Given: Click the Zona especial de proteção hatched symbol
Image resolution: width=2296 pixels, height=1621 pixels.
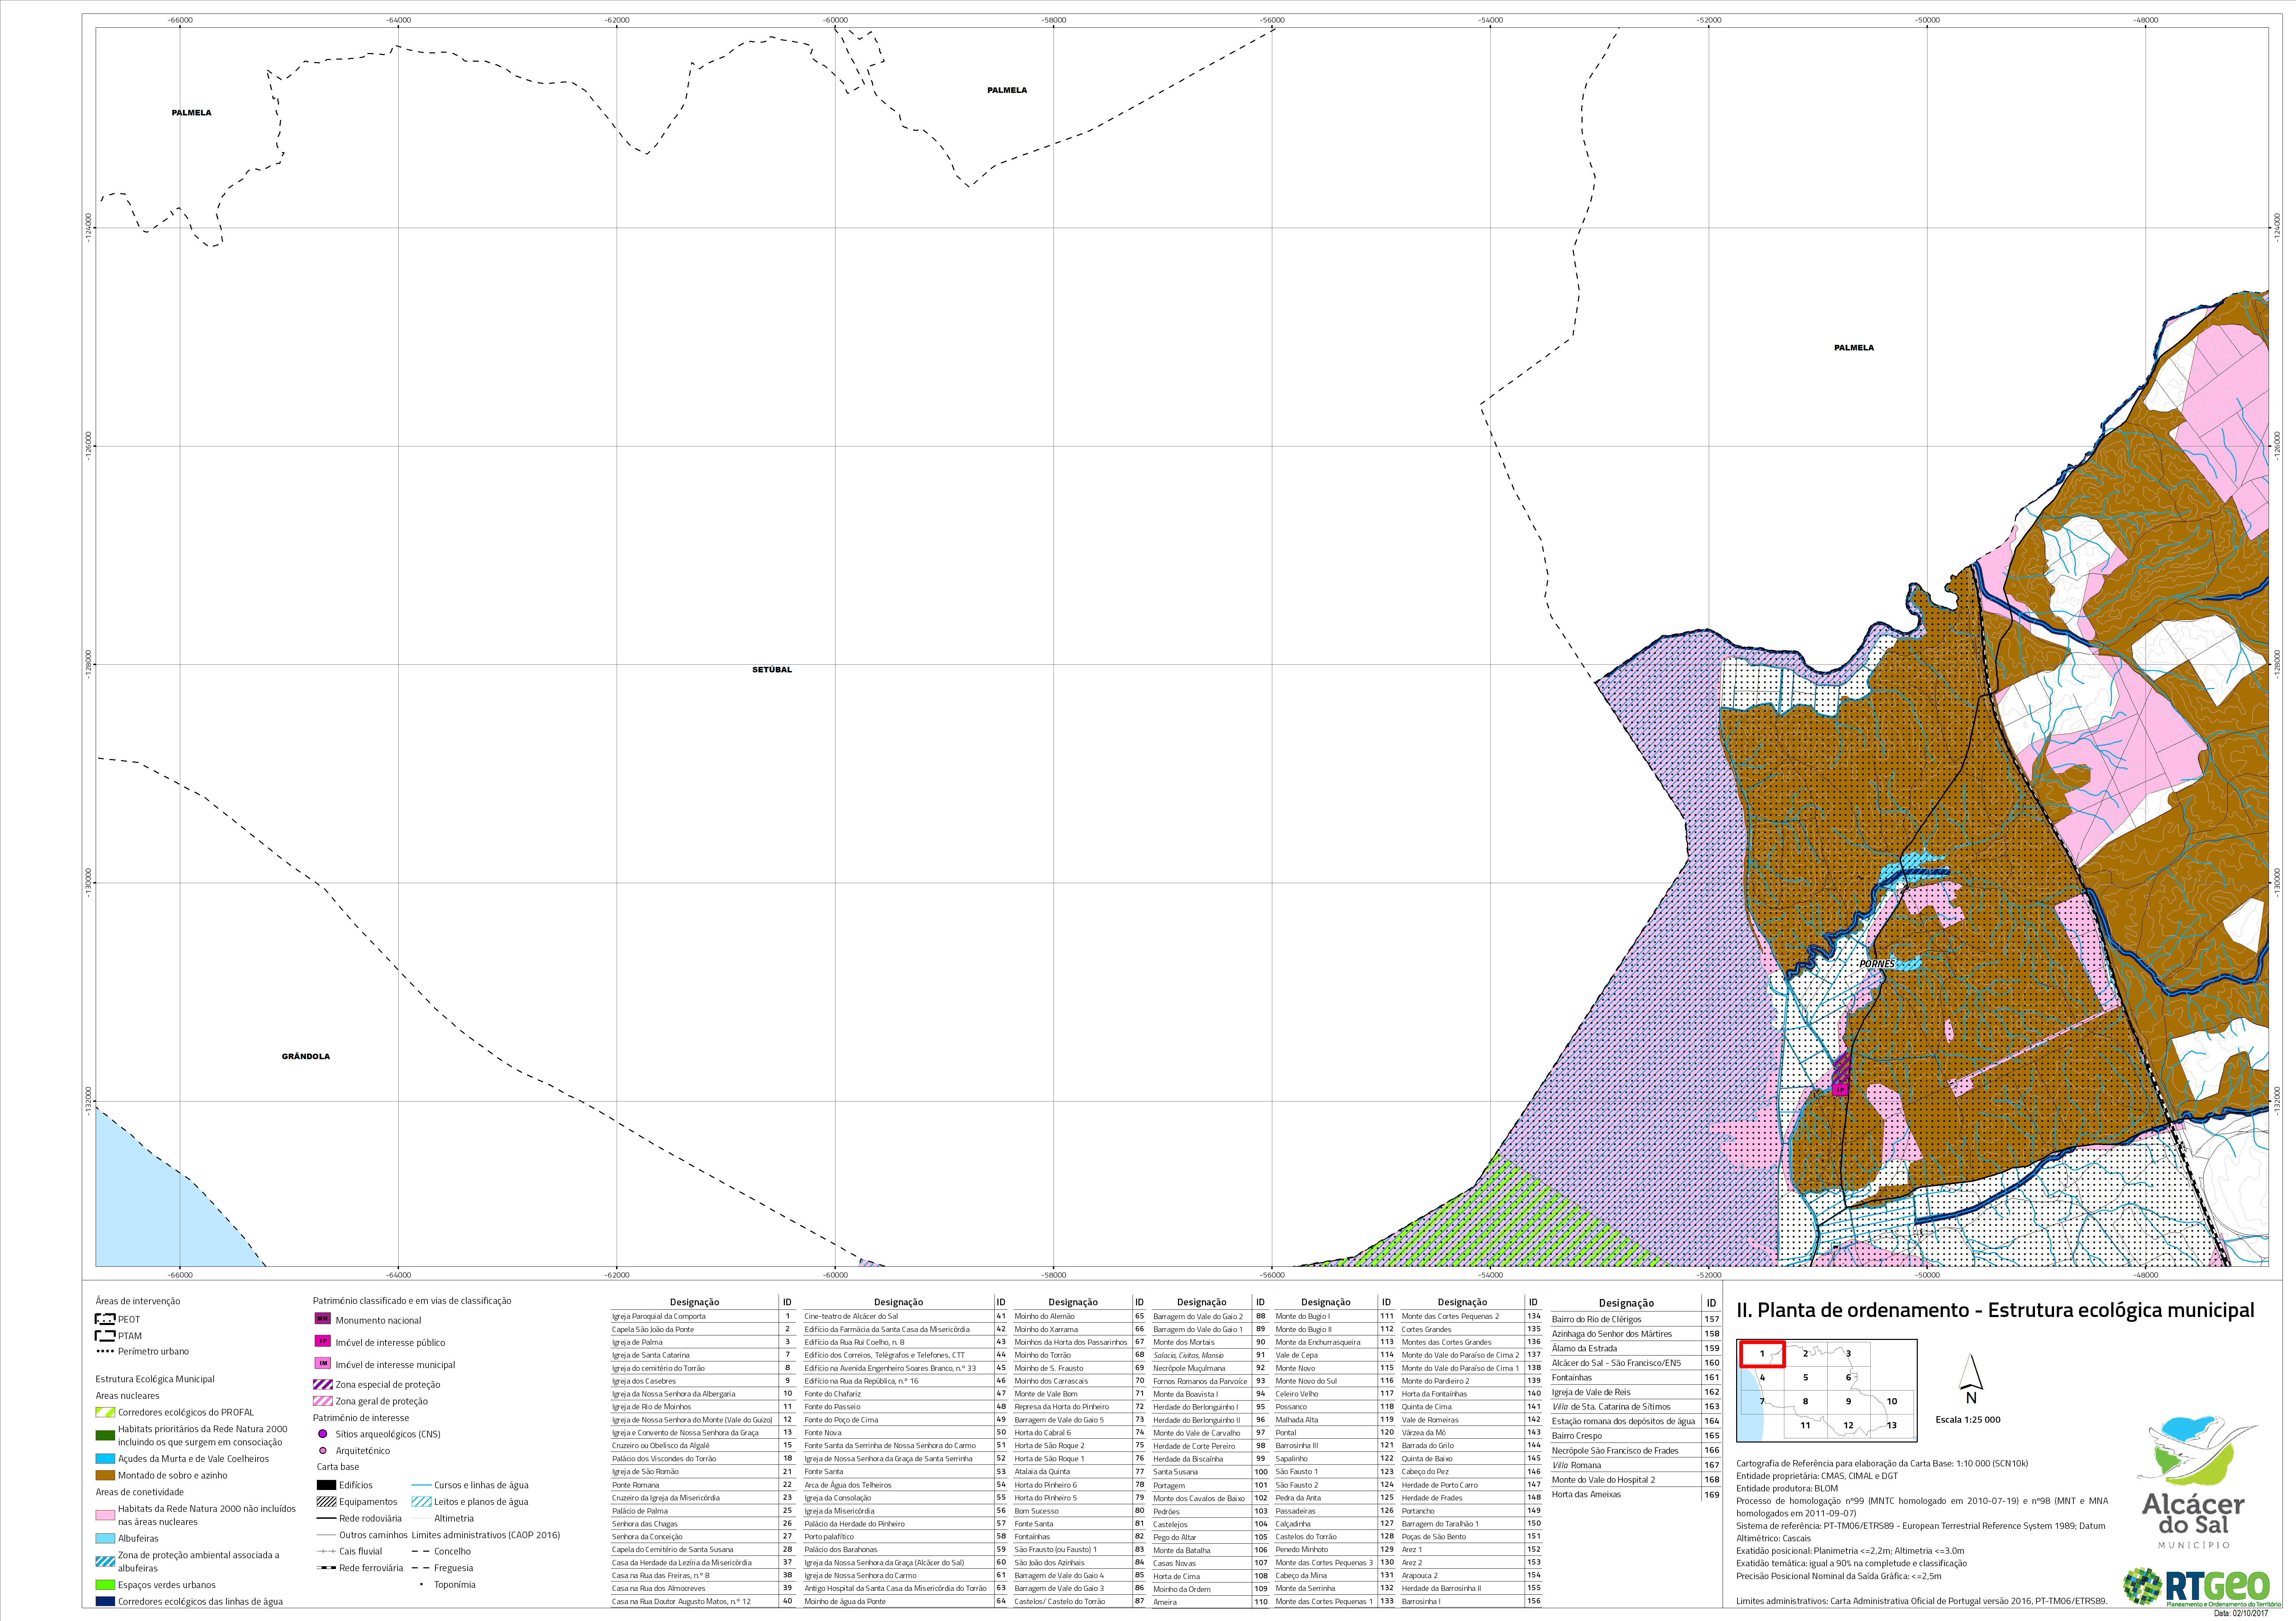Looking at the screenshot, I should (x=323, y=1385).
